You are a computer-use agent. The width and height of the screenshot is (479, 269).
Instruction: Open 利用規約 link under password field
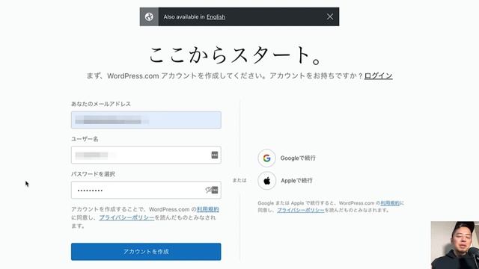pyautogui.click(x=208, y=209)
